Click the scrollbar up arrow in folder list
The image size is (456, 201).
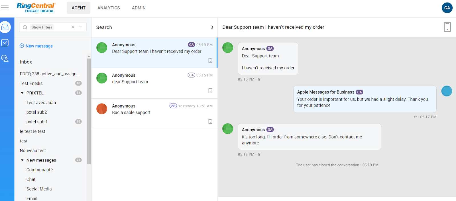click(89, 56)
